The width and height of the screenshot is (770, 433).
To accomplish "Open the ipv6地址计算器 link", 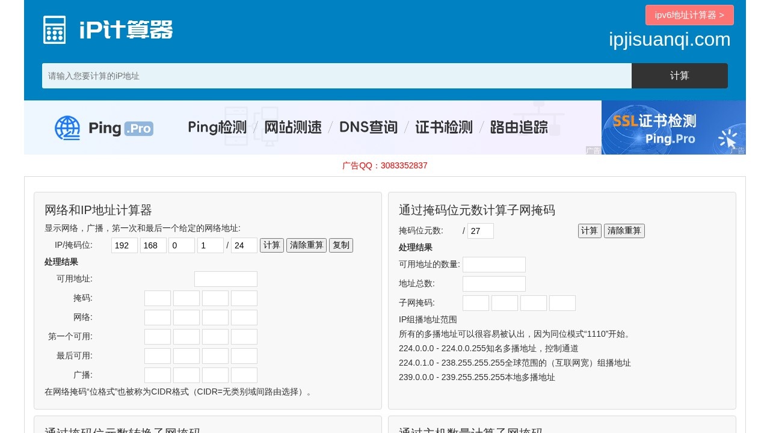I will [689, 15].
